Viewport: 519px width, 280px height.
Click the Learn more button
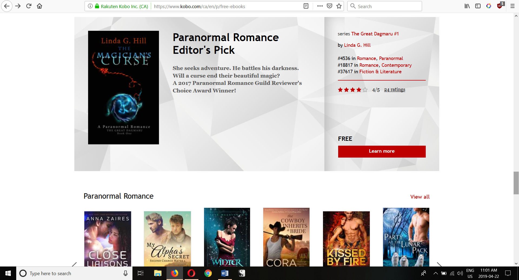click(382, 151)
